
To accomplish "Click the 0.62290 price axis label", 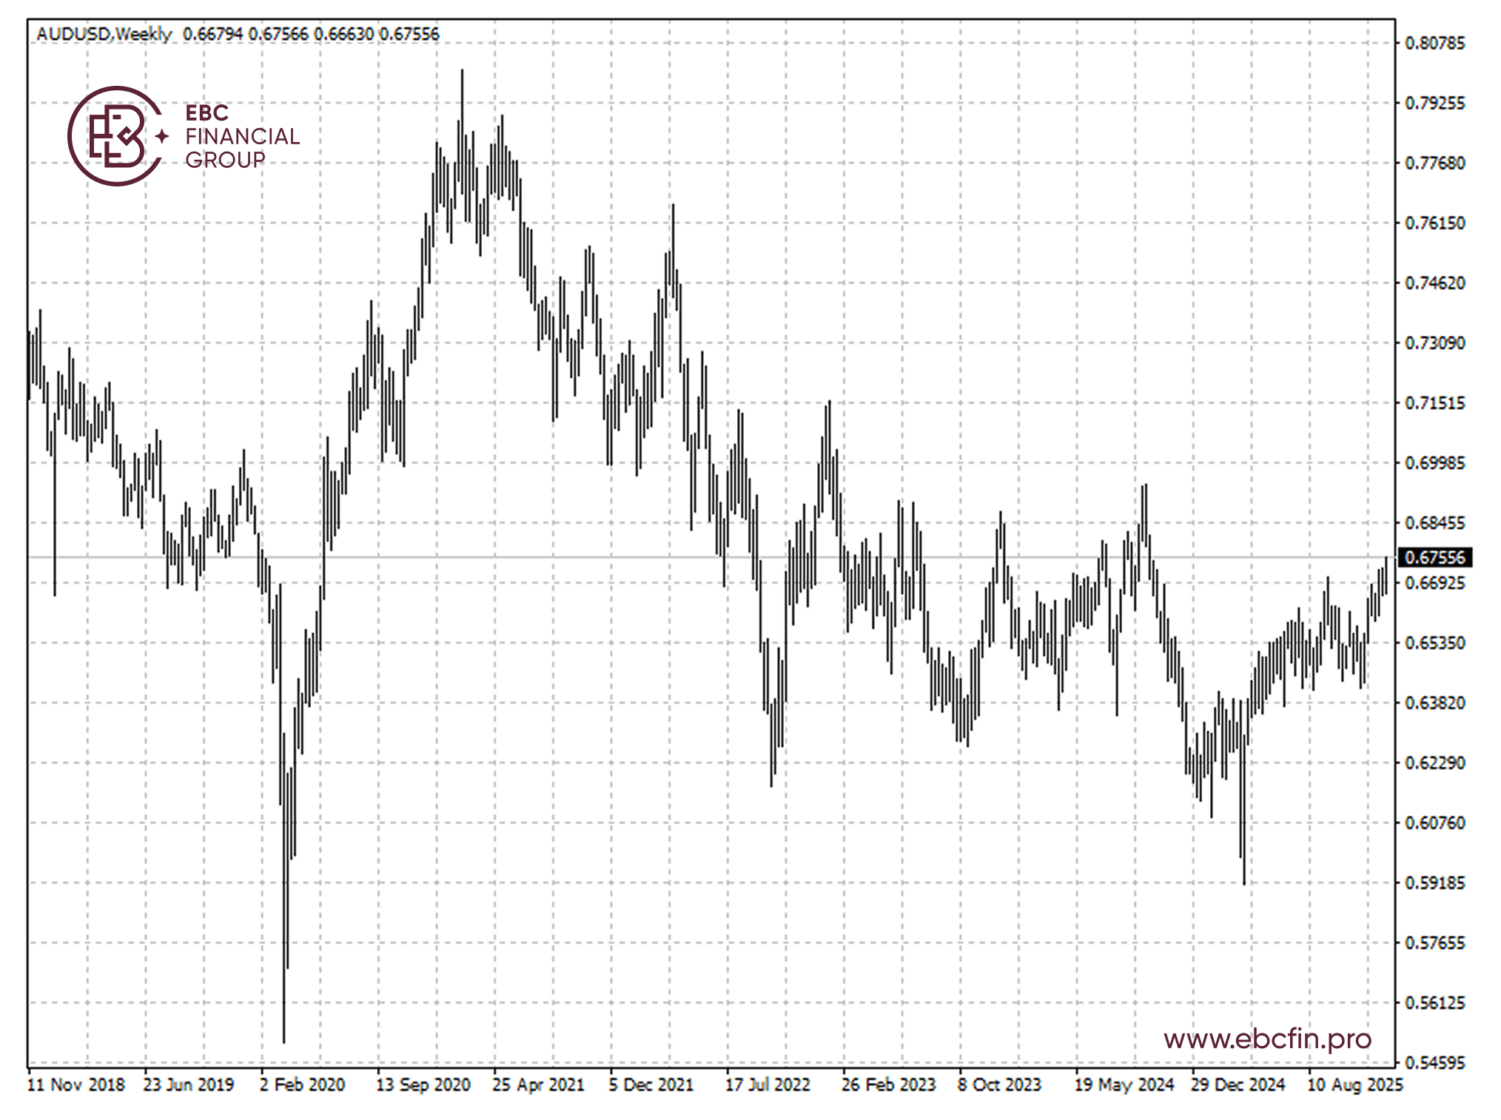I will [x=1434, y=763].
